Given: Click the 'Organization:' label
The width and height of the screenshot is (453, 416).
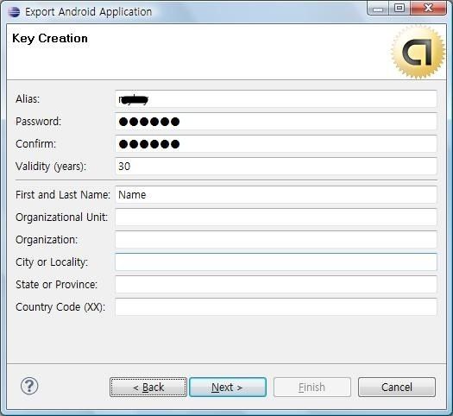Looking at the screenshot, I should (x=47, y=240).
